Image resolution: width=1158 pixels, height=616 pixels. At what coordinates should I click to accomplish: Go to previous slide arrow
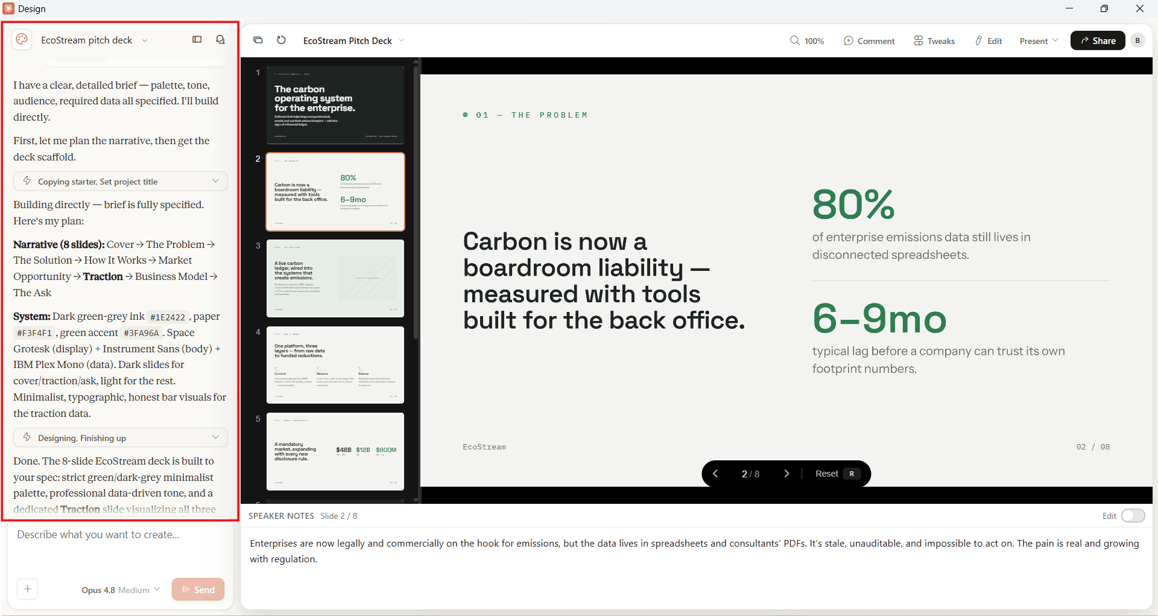click(715, 474)
